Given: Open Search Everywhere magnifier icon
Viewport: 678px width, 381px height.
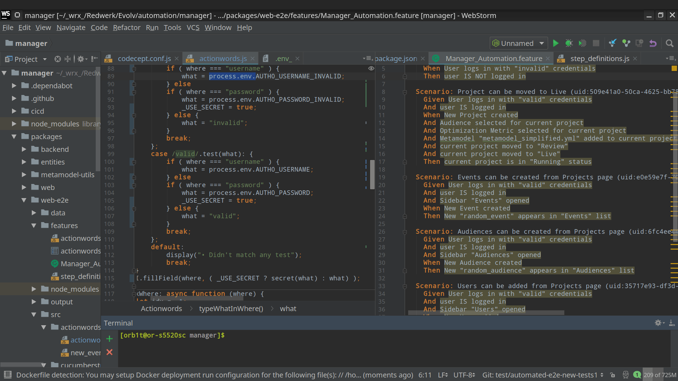Looking at the screenshot, I should 669,43.
